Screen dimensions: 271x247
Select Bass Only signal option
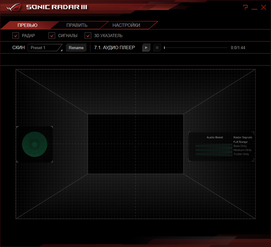[240, 146]
